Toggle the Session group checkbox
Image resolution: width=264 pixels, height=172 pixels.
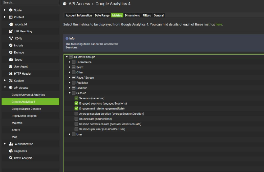pyautogui.click(x=74, y=93)
